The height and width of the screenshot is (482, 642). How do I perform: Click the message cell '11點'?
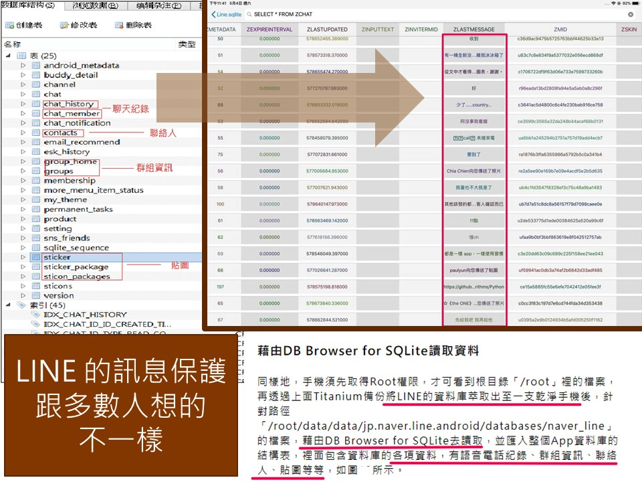tap(473, 220)
